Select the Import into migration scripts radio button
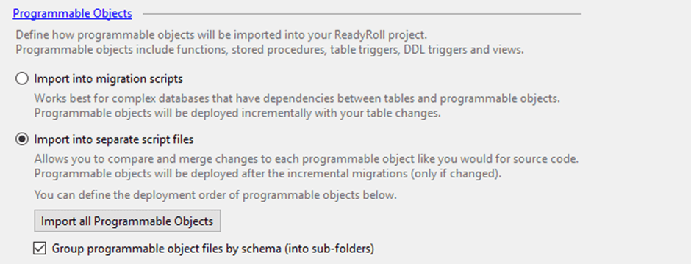Image resolution: width=691 pixels, height=264 pixels. click(21, 79)
